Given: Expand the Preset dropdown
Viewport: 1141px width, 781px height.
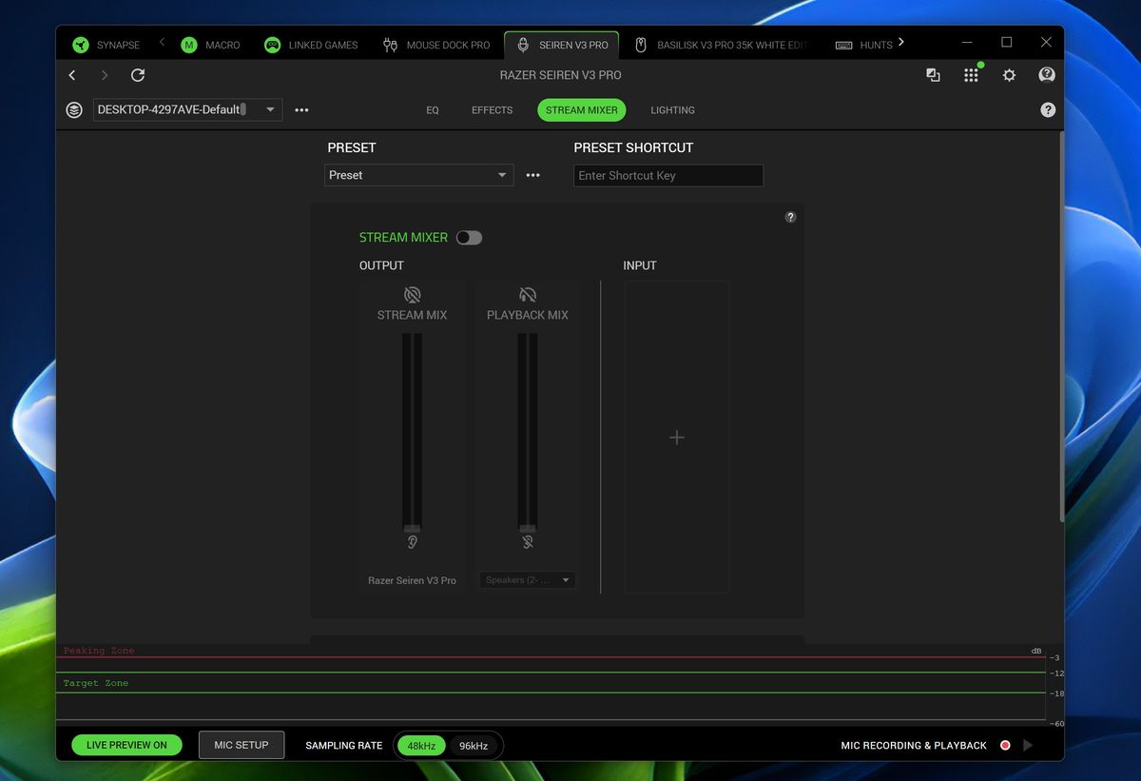Looking at the screenshot, I should click(418, 175).
